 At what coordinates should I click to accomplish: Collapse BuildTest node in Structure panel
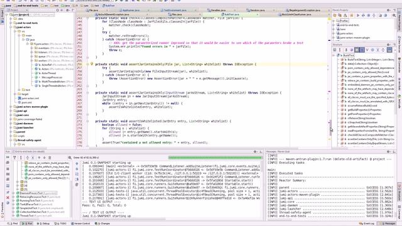coord(334,55)
